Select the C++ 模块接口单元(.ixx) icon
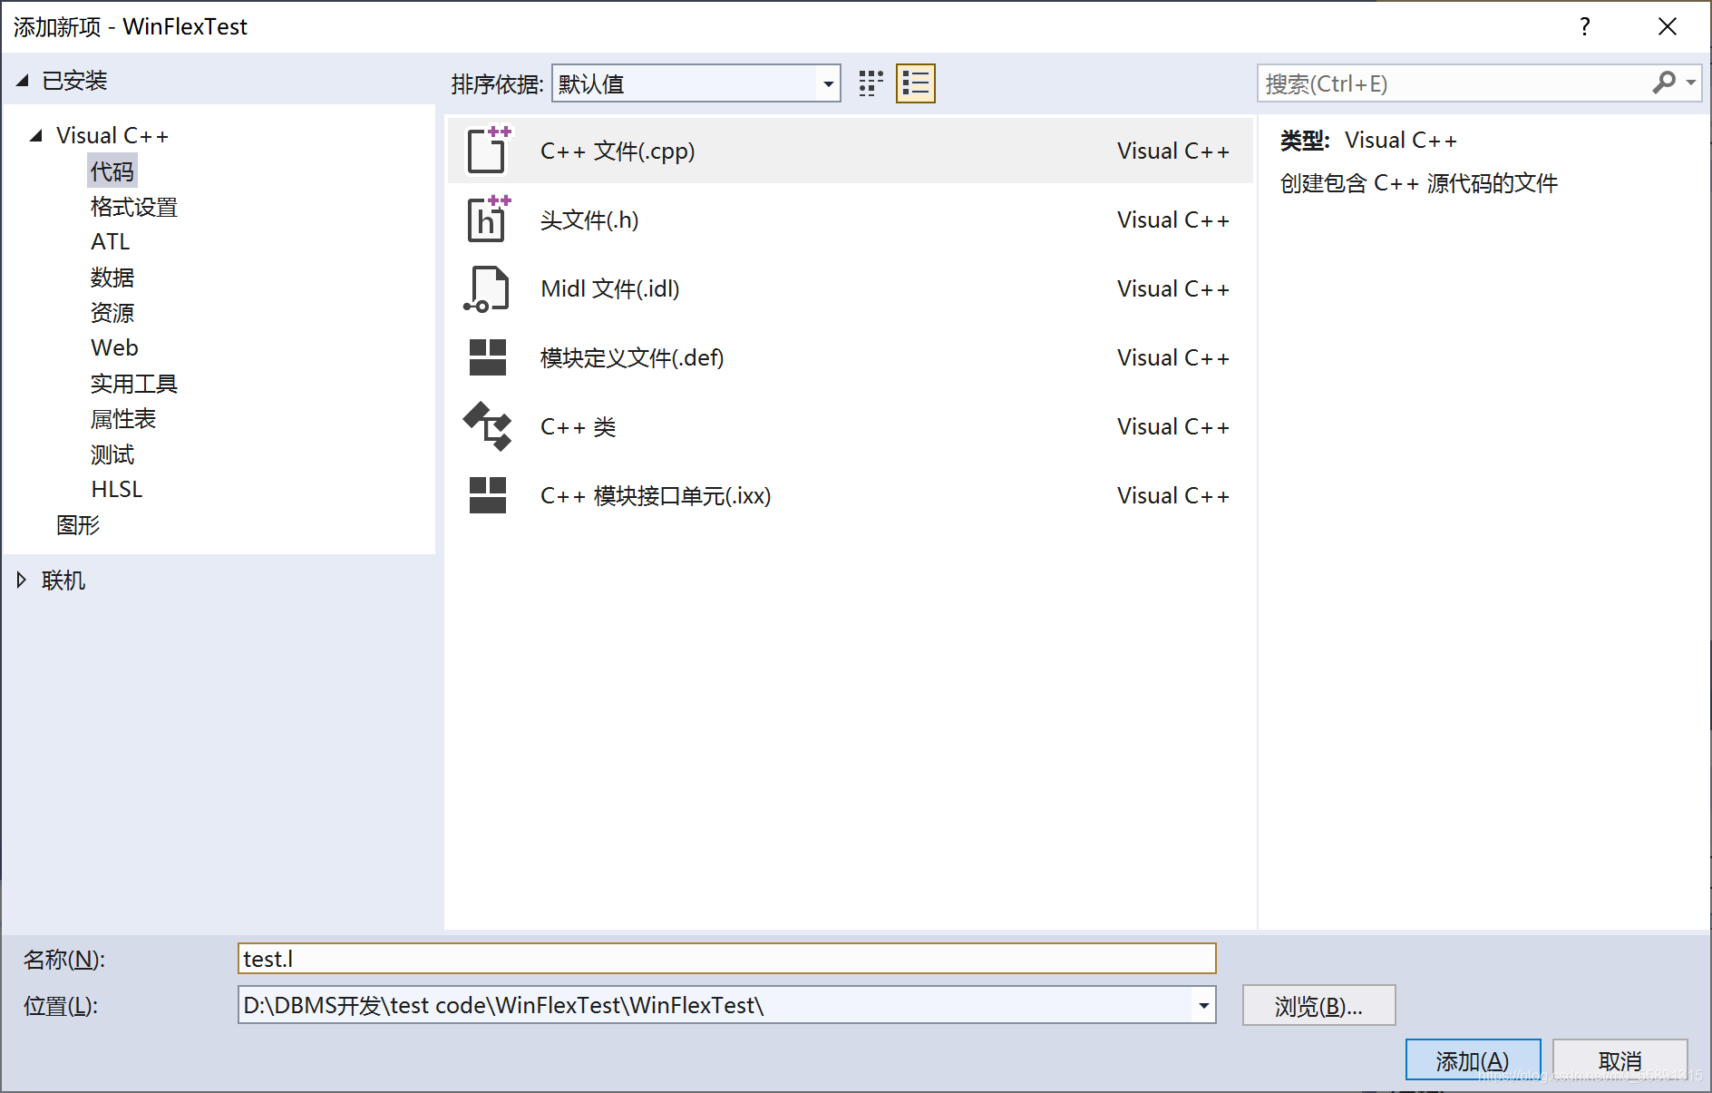1712x1093 pixels. (x=488, y=495)
